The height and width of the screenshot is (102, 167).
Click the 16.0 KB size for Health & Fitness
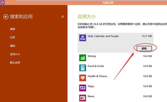(147, 76)
